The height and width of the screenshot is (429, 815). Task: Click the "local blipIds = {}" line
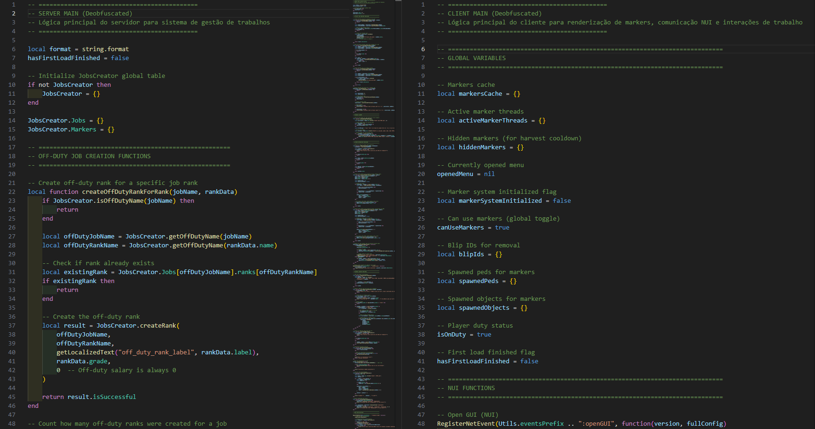click(470, 254)
